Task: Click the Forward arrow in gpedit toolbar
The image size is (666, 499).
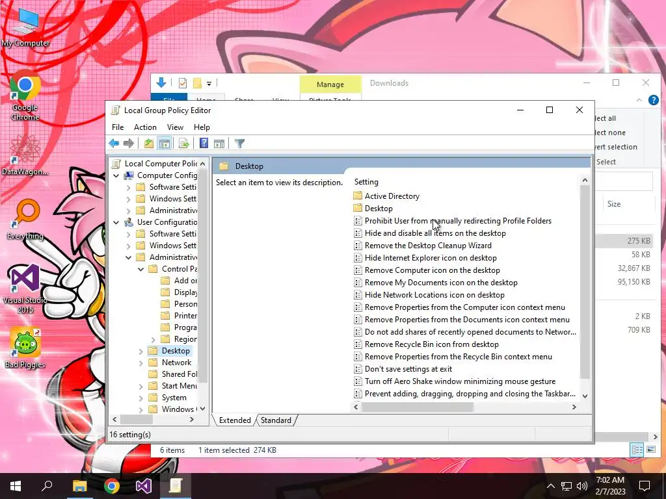Action: (128, 144)
